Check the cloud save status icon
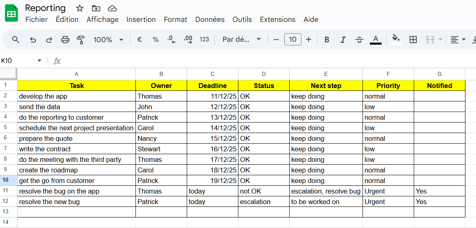476x228 pixels. (x=112, y=9)
